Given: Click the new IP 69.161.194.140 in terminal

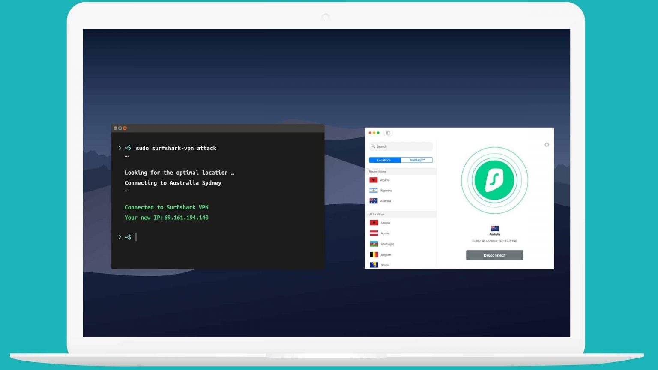Looking at the screenshot, I should click(x=186, y=218).
